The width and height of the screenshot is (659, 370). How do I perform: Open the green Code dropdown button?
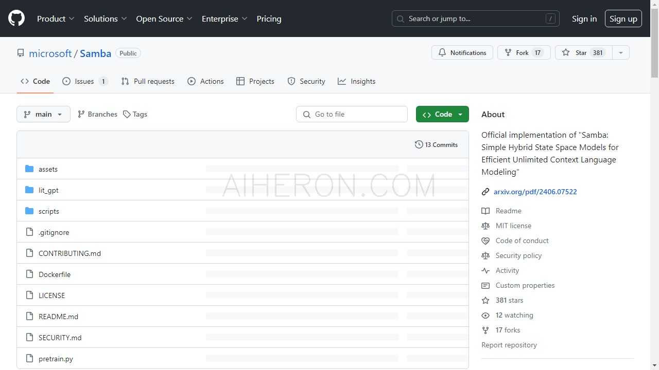pyautogui.click(x=442, y=114)
